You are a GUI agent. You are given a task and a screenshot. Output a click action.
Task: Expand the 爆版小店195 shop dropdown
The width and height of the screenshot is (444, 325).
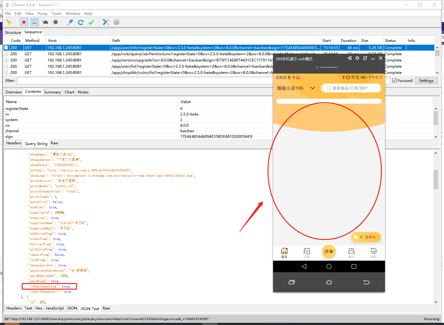coord(313,88)
